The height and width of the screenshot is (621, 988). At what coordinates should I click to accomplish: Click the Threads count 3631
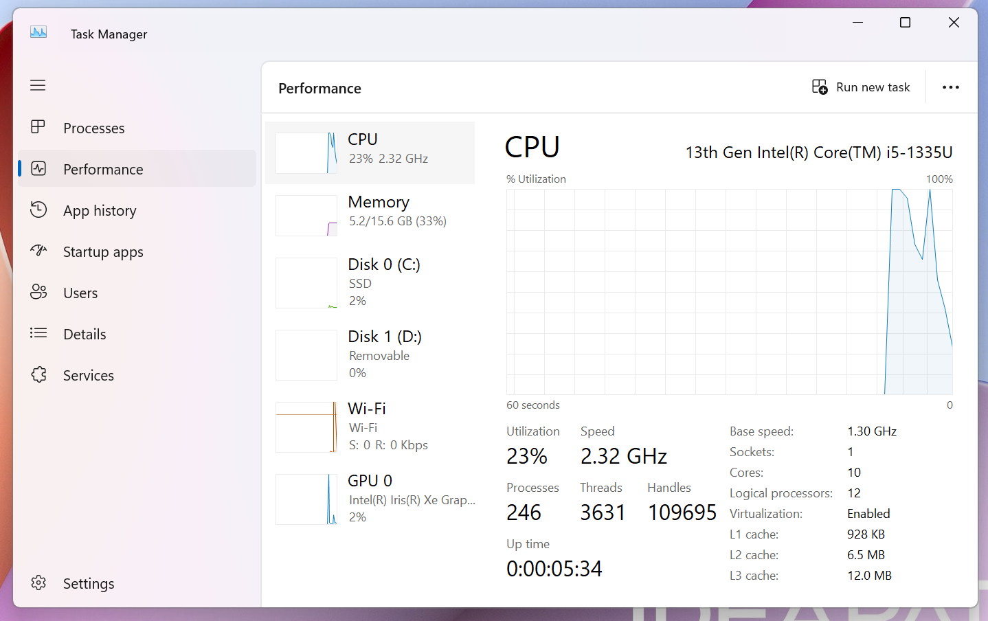pos(603,512)
